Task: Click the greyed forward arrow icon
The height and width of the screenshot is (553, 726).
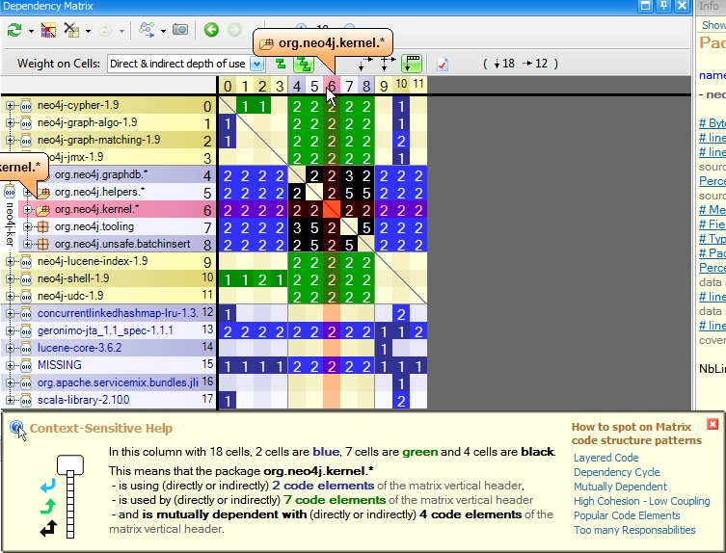Action: [x=234, y=30]
